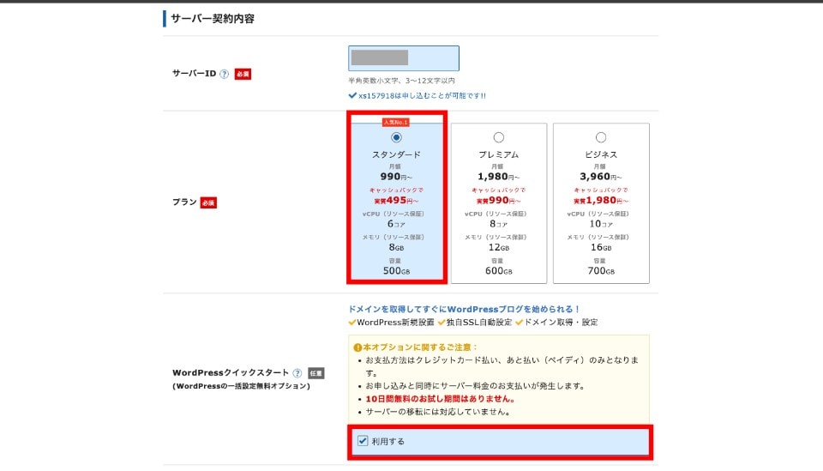Click the blue checkmark before xs157918 availability message
This screenshot has width=823, height=471.
coord(352,95)
